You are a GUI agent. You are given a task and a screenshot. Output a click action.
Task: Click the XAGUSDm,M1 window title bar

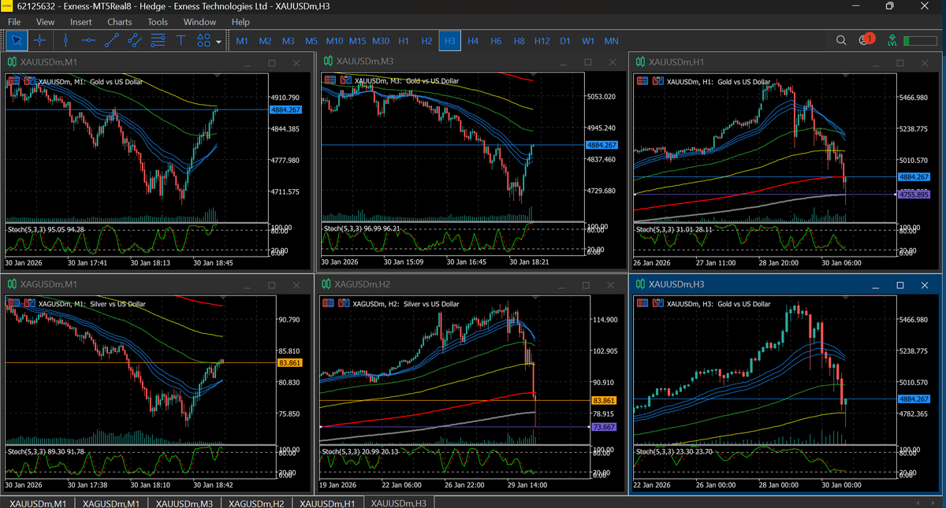coord(156,284)
